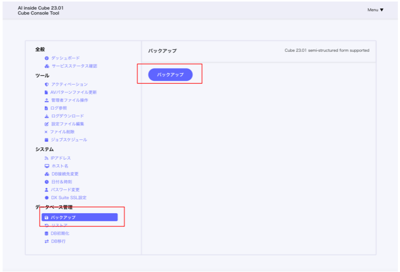400x272 pixels.
Task: Click the X icon next to ファイル削除
Action: pos(46,132)
